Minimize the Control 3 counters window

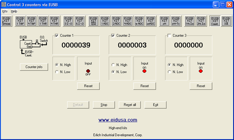pos(216,5)
